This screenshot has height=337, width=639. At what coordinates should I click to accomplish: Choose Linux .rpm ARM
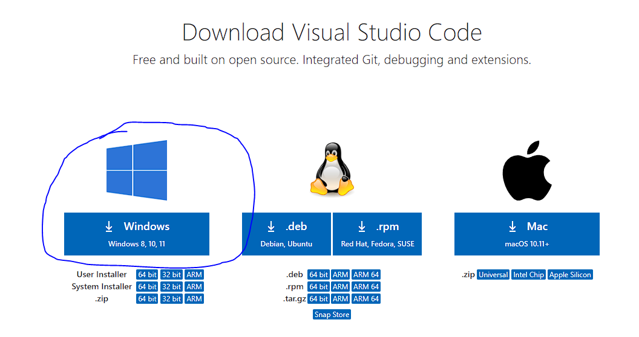[x=340, y=287]
